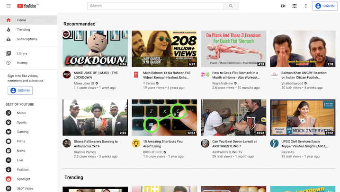Play the 208 Million Views thumbnail
This screenshot has width=340, height=192.
click(164, 49)
